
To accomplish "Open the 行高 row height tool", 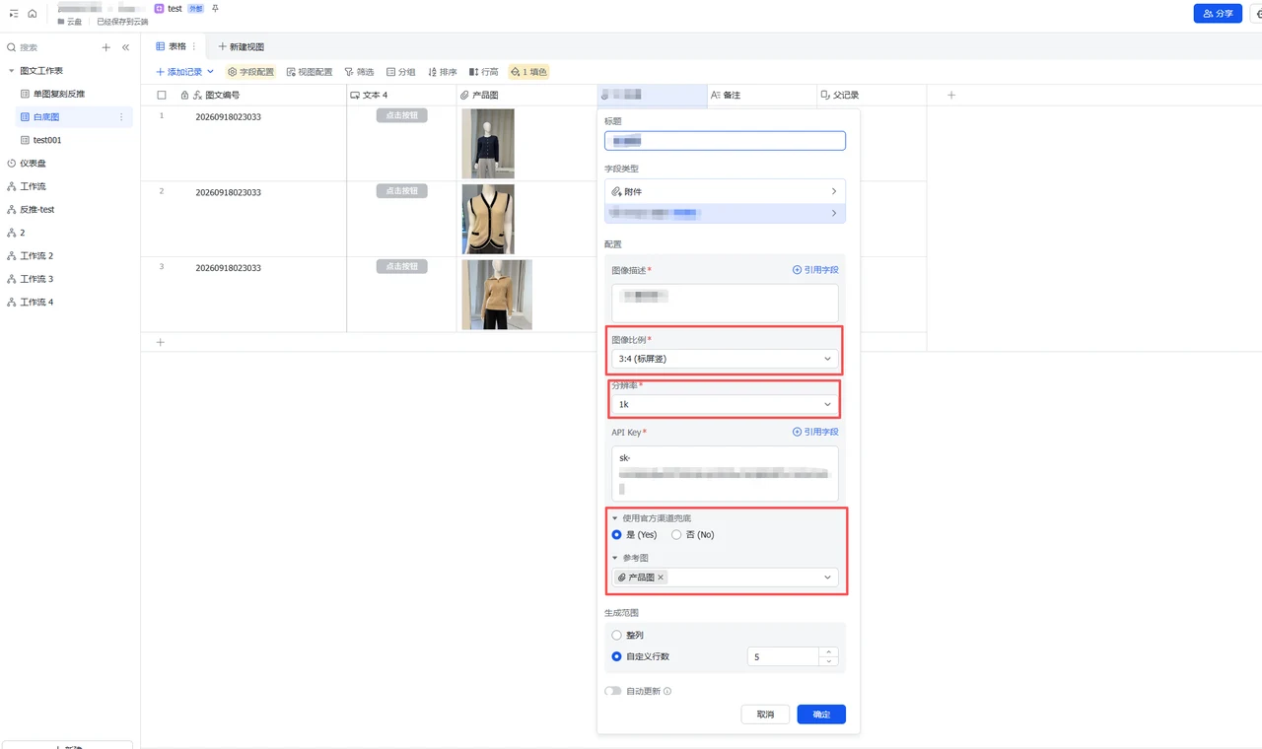I will [483, 72].
